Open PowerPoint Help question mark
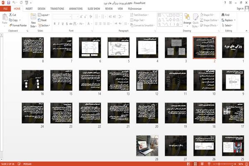Screen dimensions: 249x166 225,3
